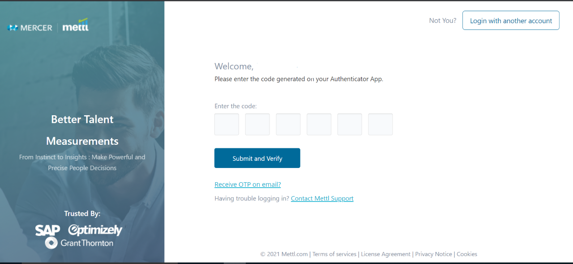Click the Trusted By: label

[x=82, y=214]
